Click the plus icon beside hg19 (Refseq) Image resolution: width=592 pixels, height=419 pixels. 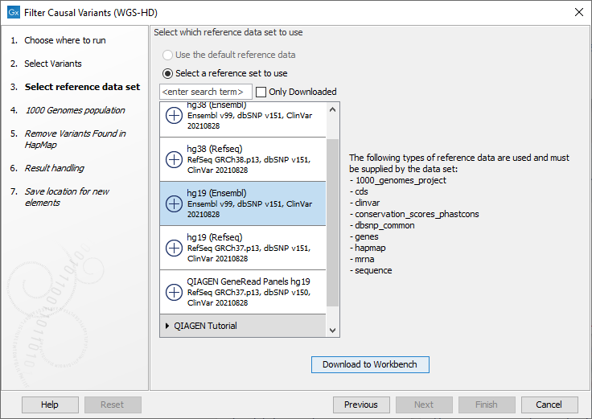174,248
